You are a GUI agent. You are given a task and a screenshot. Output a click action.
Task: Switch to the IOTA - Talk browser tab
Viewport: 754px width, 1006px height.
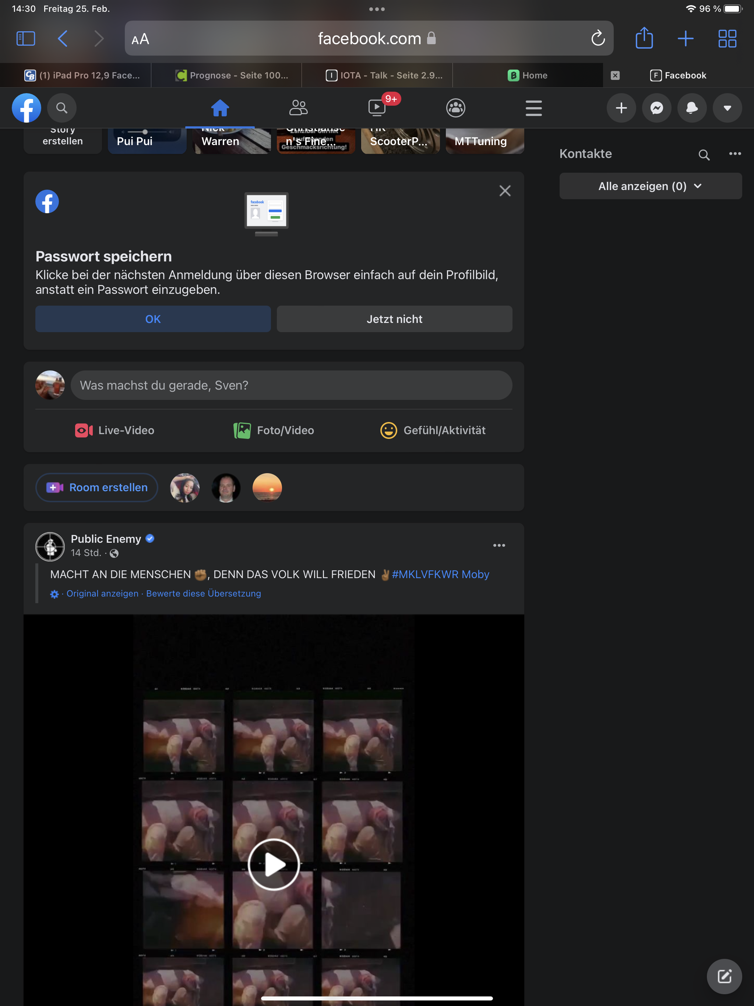click(x=385, y=75)
